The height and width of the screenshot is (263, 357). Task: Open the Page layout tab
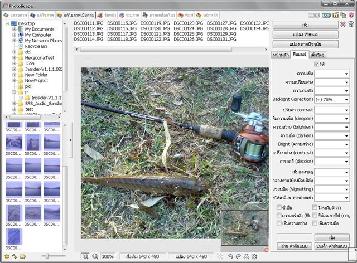pyautogui.click(x=107, y=15)
